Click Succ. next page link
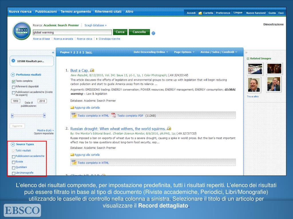Image resolution: width=293 pixels, height=219 pixels. (89, 52)
